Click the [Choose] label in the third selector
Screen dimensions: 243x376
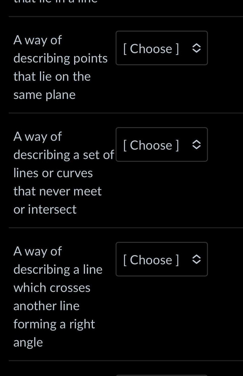(x=150, y=259)
